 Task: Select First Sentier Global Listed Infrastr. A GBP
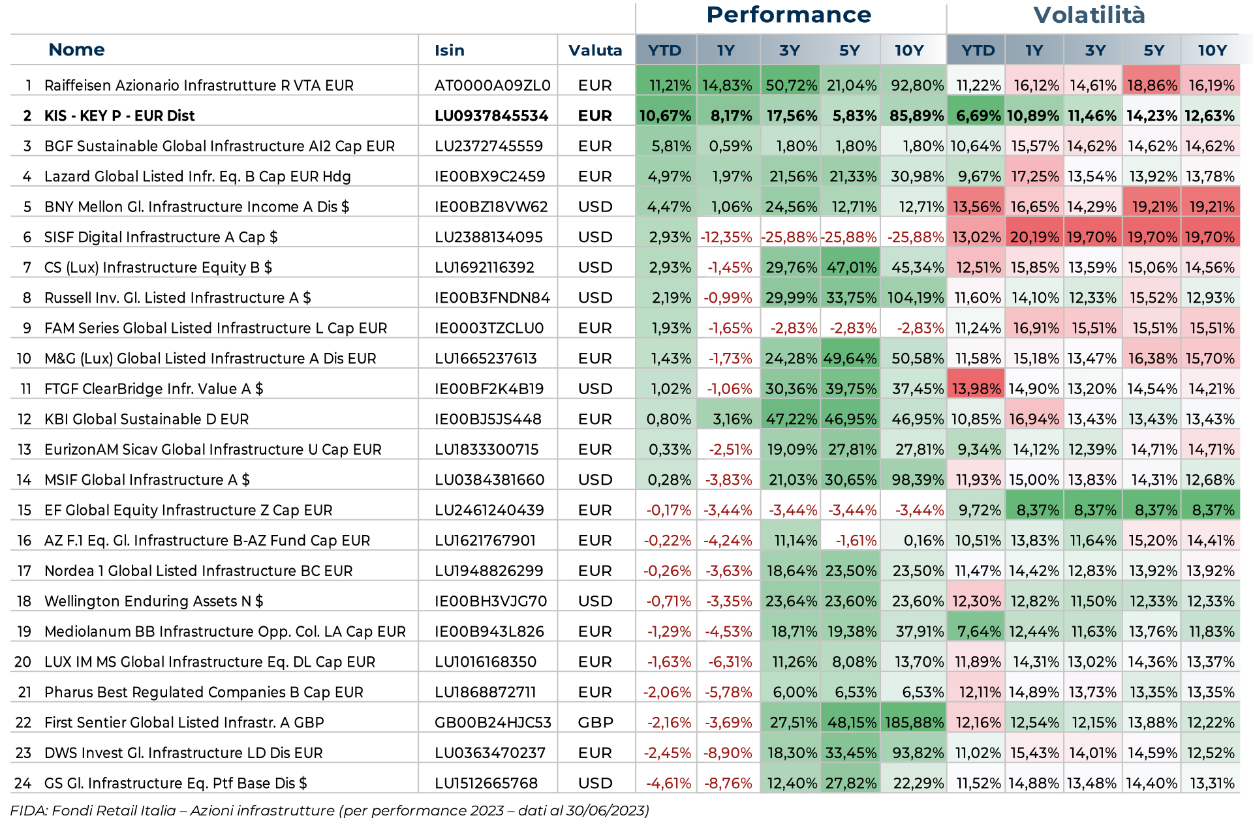(x=184, y=722)
